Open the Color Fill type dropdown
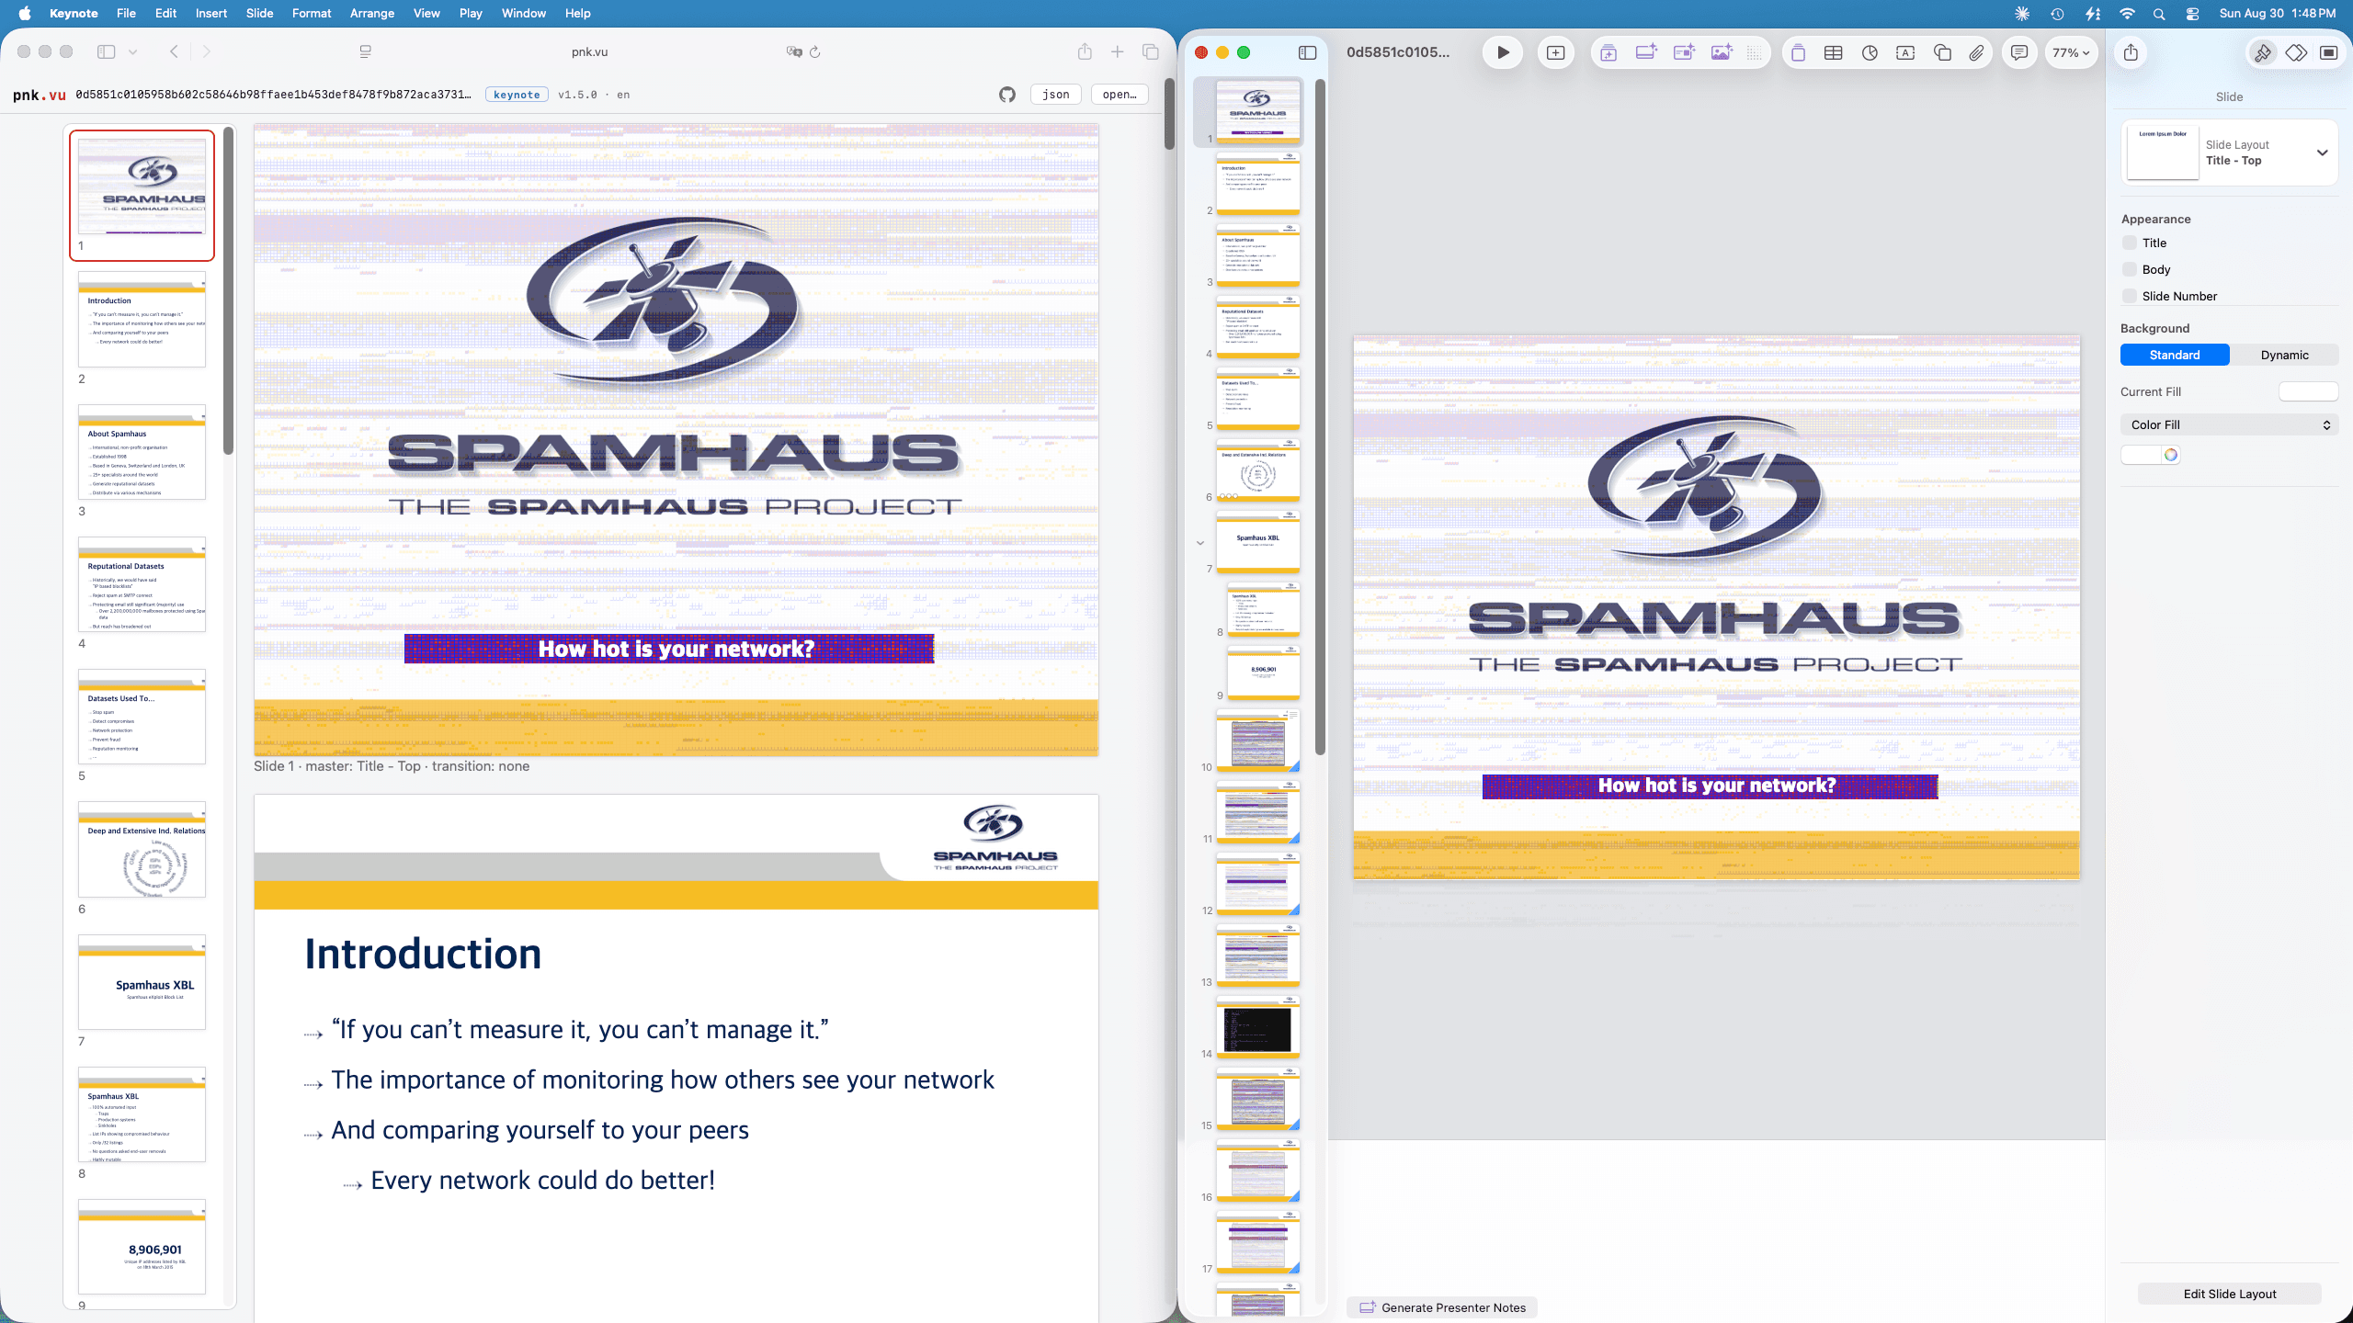The image size is (2353, 1323). pos(2230,424)
